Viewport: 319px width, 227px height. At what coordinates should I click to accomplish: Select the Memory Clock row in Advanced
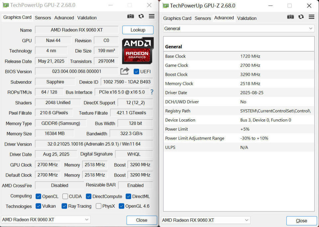[239, 84]
